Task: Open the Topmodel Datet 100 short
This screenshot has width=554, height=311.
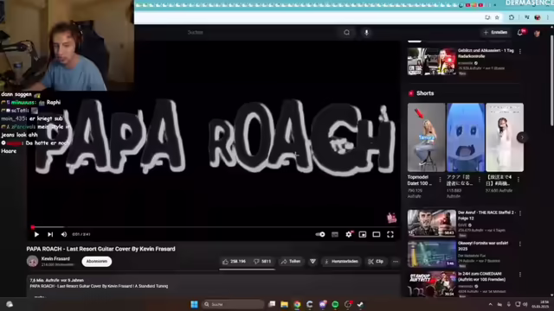Action: click(x=426, y=137)
